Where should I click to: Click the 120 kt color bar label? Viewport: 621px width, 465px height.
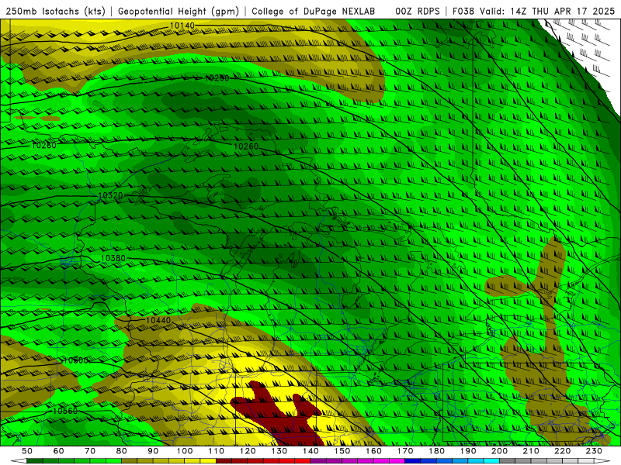click(x=248, y=451)
